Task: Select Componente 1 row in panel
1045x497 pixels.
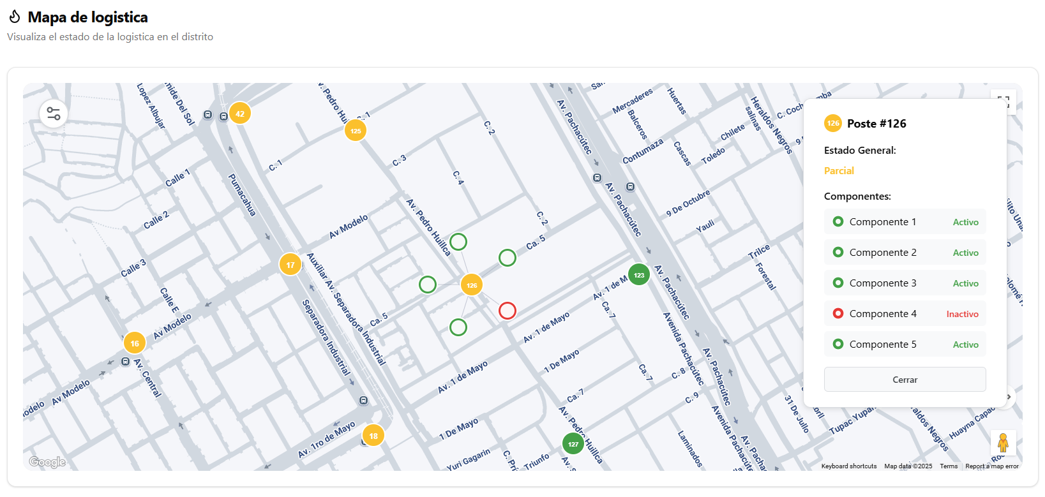Action: [905, 222]
